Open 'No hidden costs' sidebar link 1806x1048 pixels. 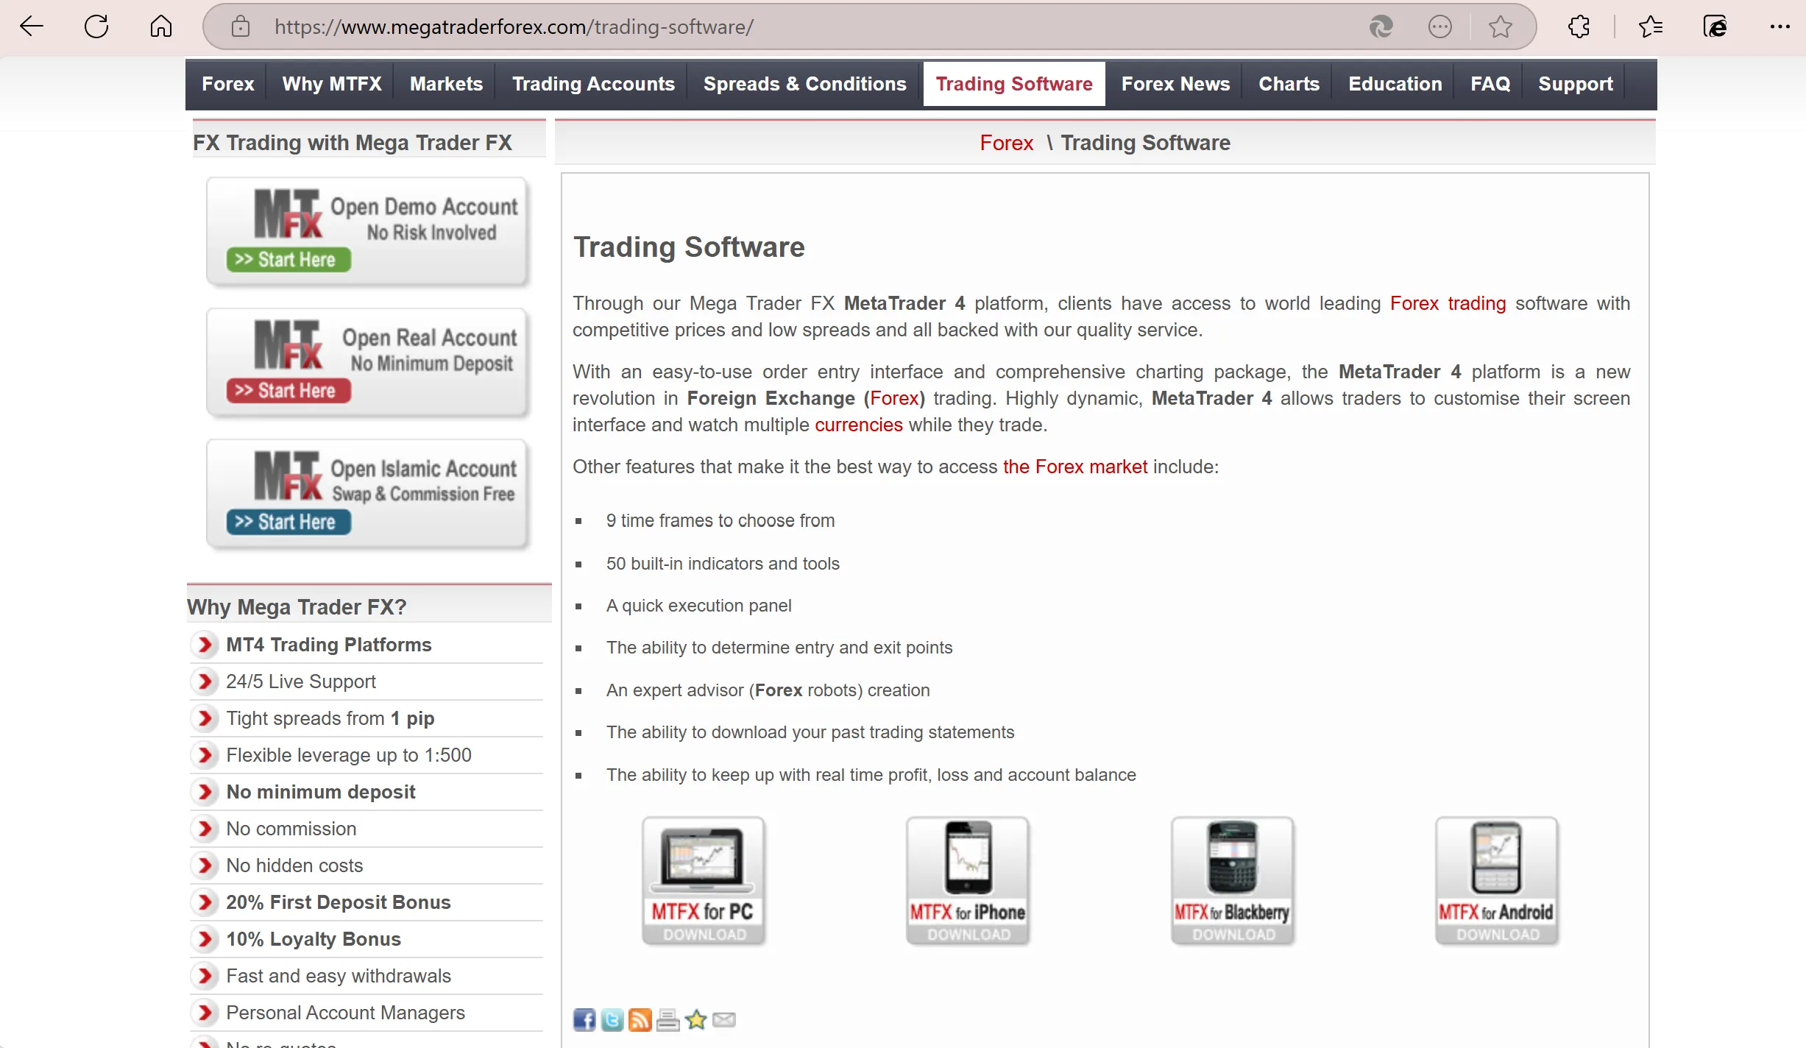[x=294, y=865]
